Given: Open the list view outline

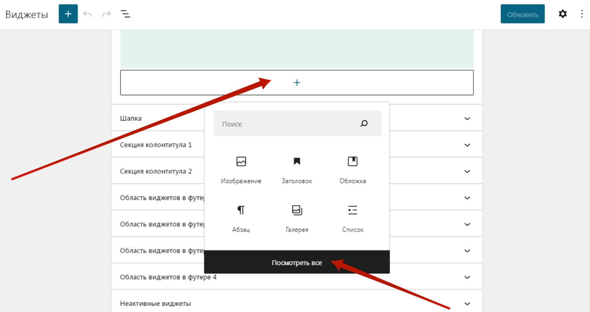Looking at the screenshot, I should (125, 14).
